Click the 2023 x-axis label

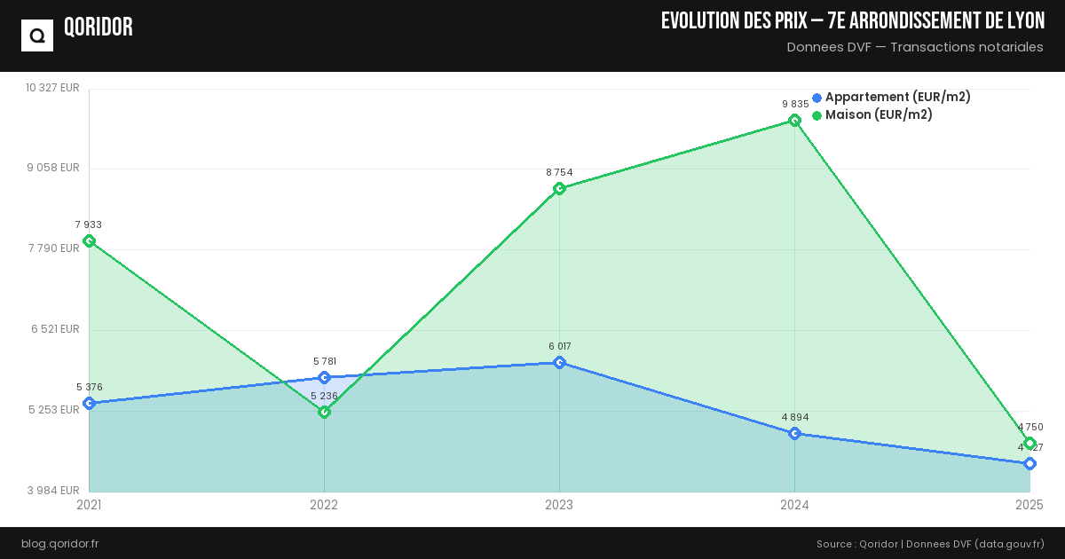click(559, 505)
